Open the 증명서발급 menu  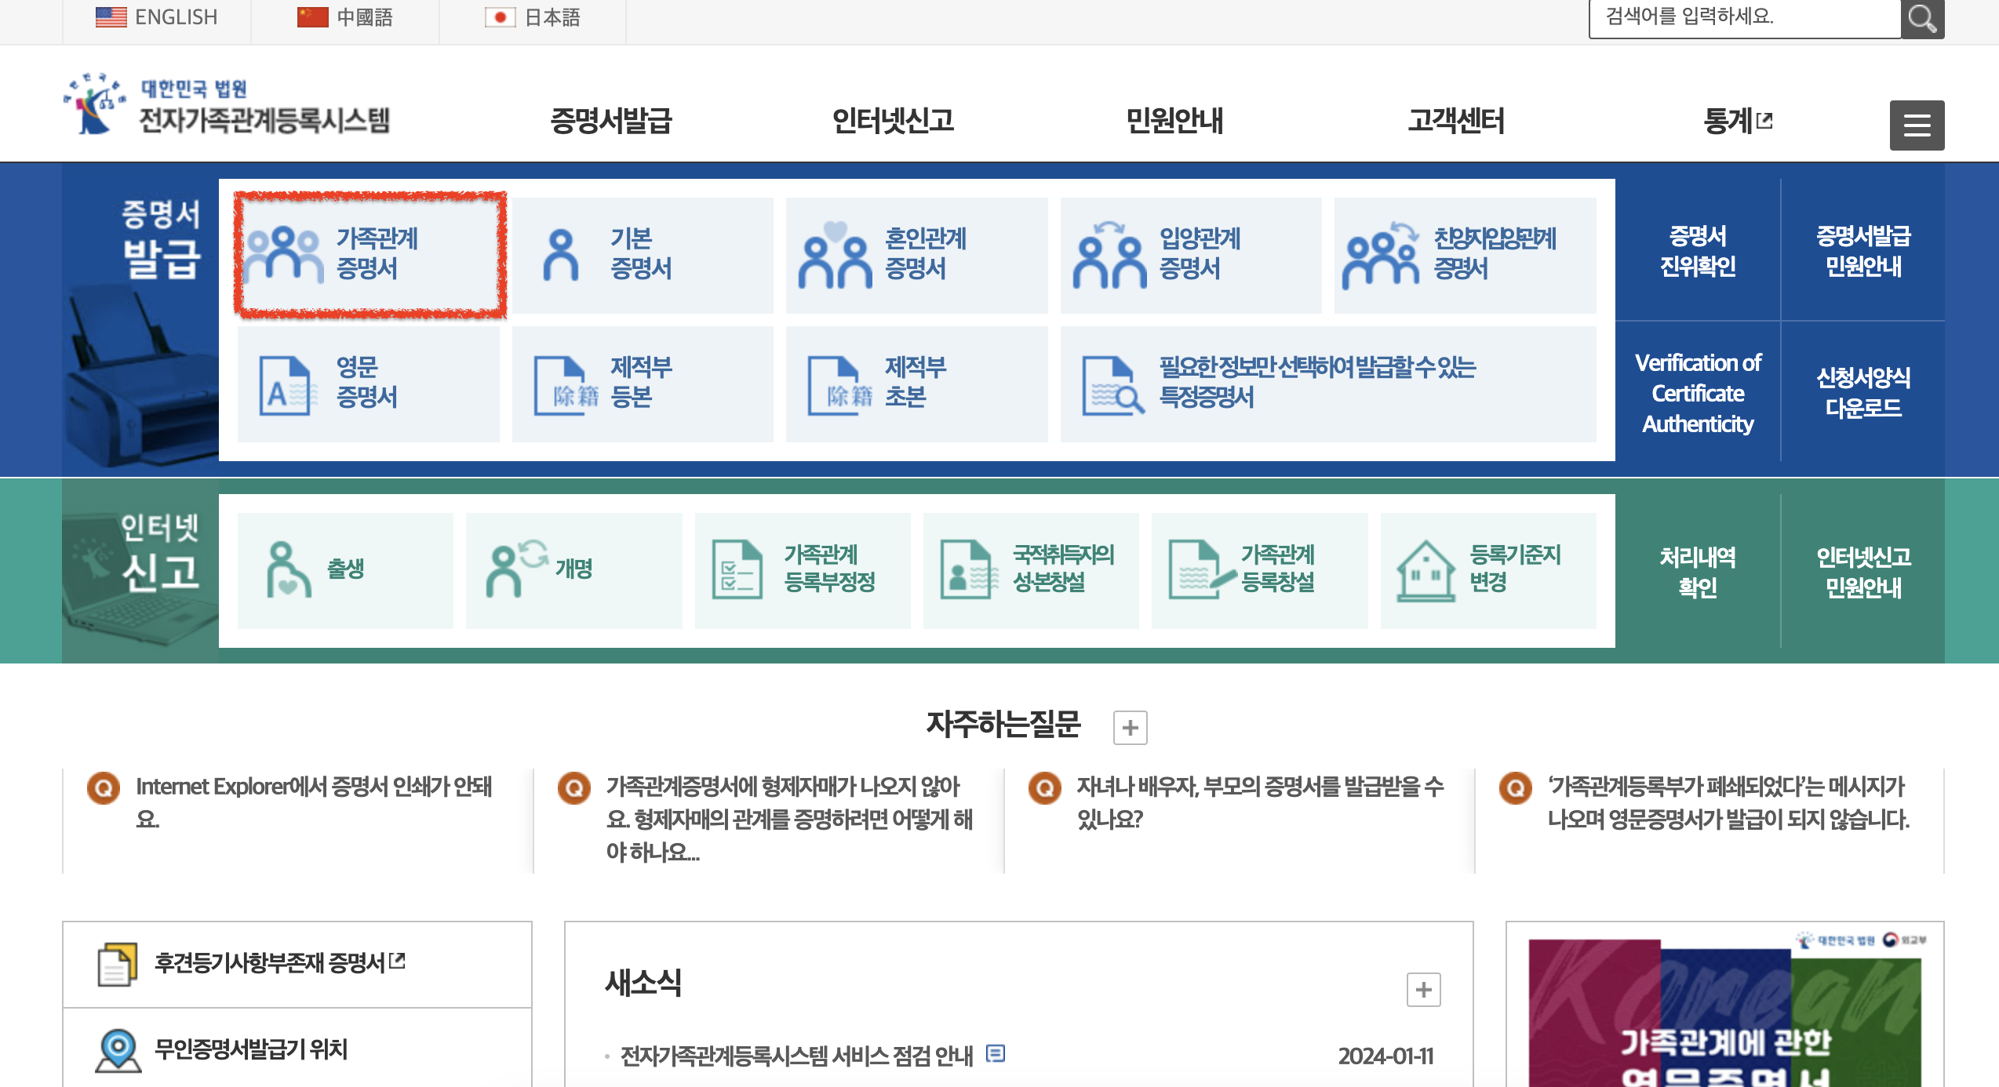[x=613, y=121]
